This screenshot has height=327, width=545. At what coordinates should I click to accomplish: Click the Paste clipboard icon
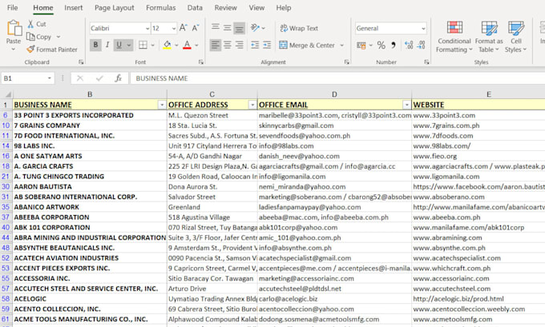coord(14,28)
